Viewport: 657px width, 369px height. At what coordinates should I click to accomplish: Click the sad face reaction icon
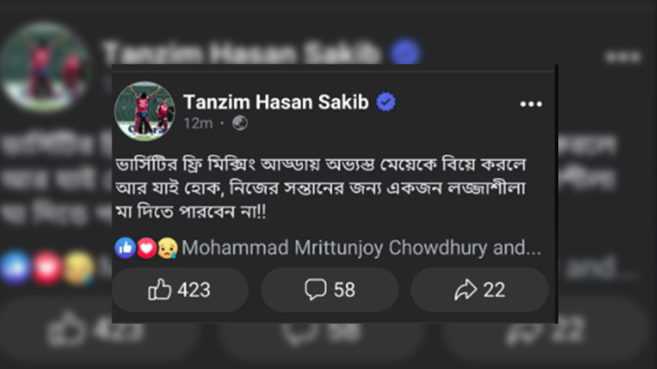167,248
